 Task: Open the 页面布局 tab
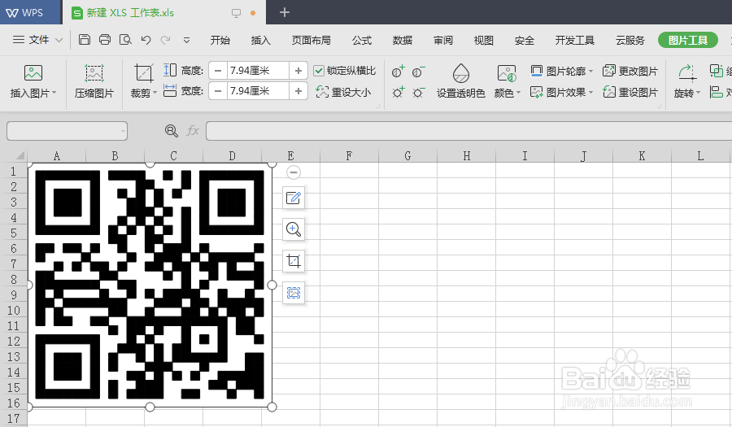point(311,40)
